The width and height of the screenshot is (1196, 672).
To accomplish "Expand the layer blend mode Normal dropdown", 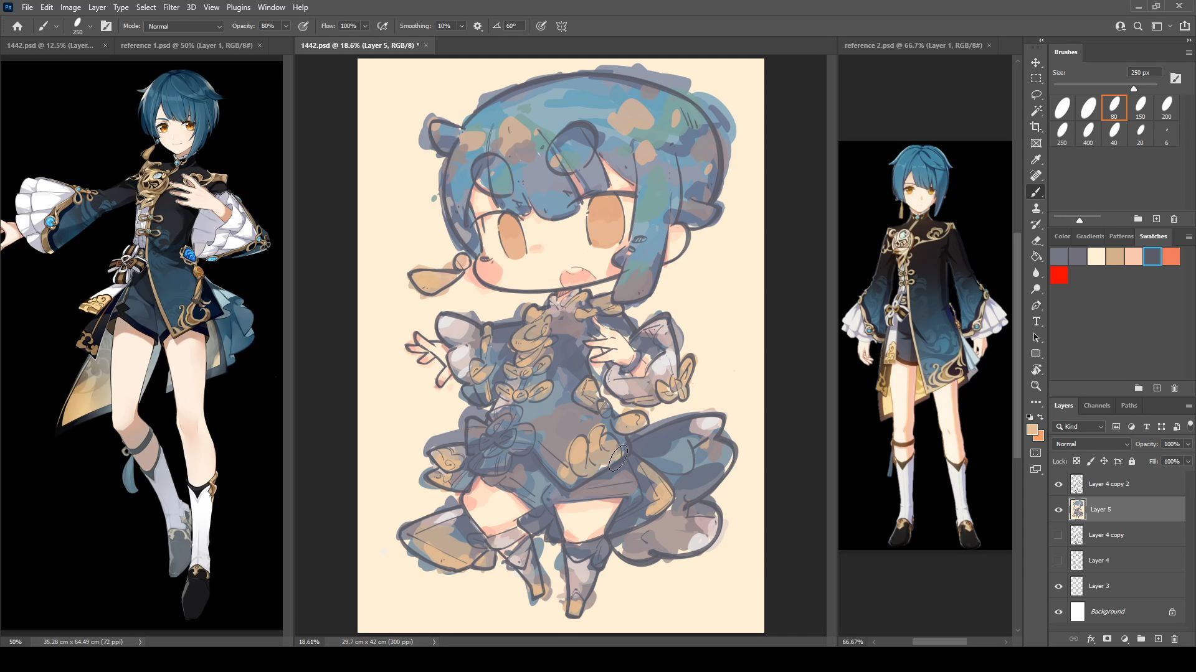I will click(x=1091, y=444).
